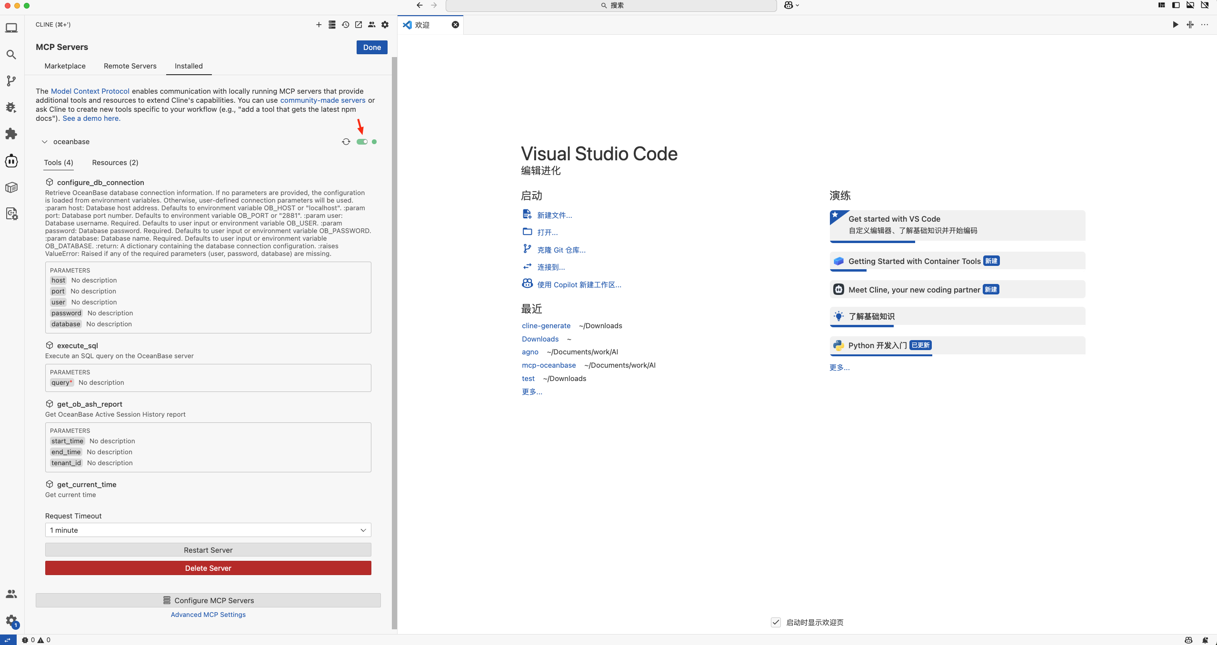1217x645 pixels.
Task: Collapse the oceanbase server entry
Action: 45,142
